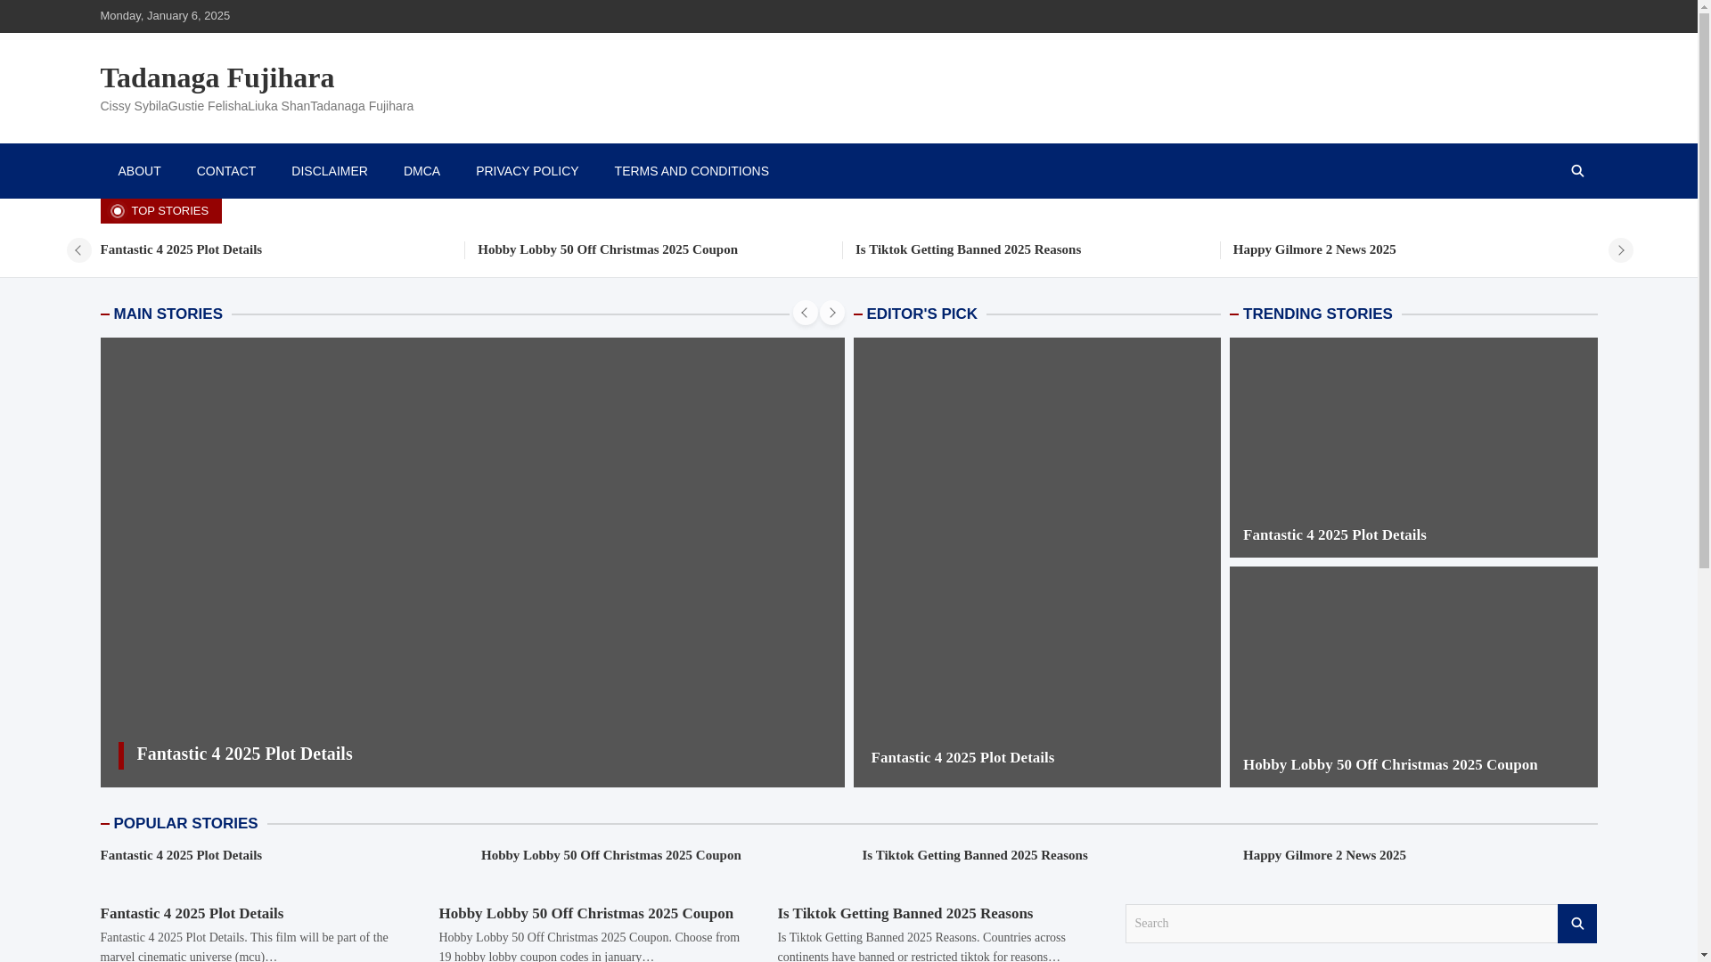Open trending Hobby Lobby coupon story
Image resolution: width=1711 pixels, height=962 pixels.
coord(1390,765)
